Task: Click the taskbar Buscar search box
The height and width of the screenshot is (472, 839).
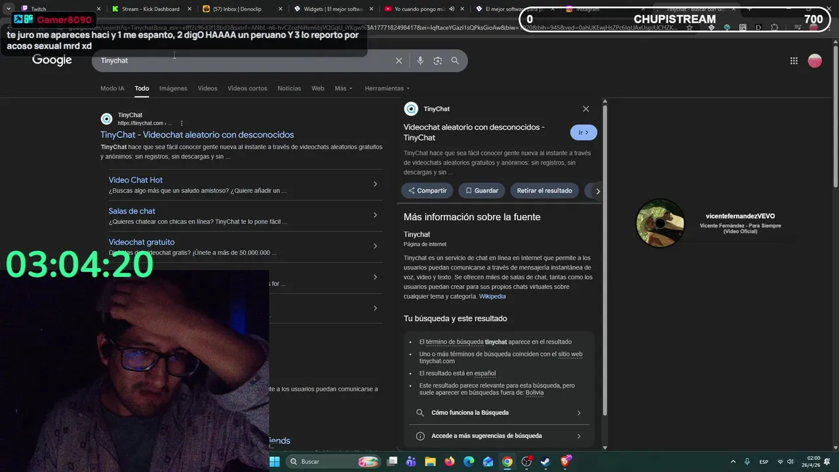Action: point(334,462)
